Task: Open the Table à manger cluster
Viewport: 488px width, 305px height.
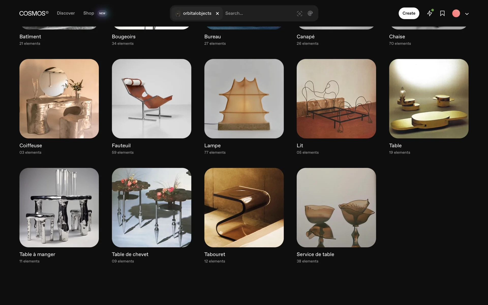Action: (59, 207)
